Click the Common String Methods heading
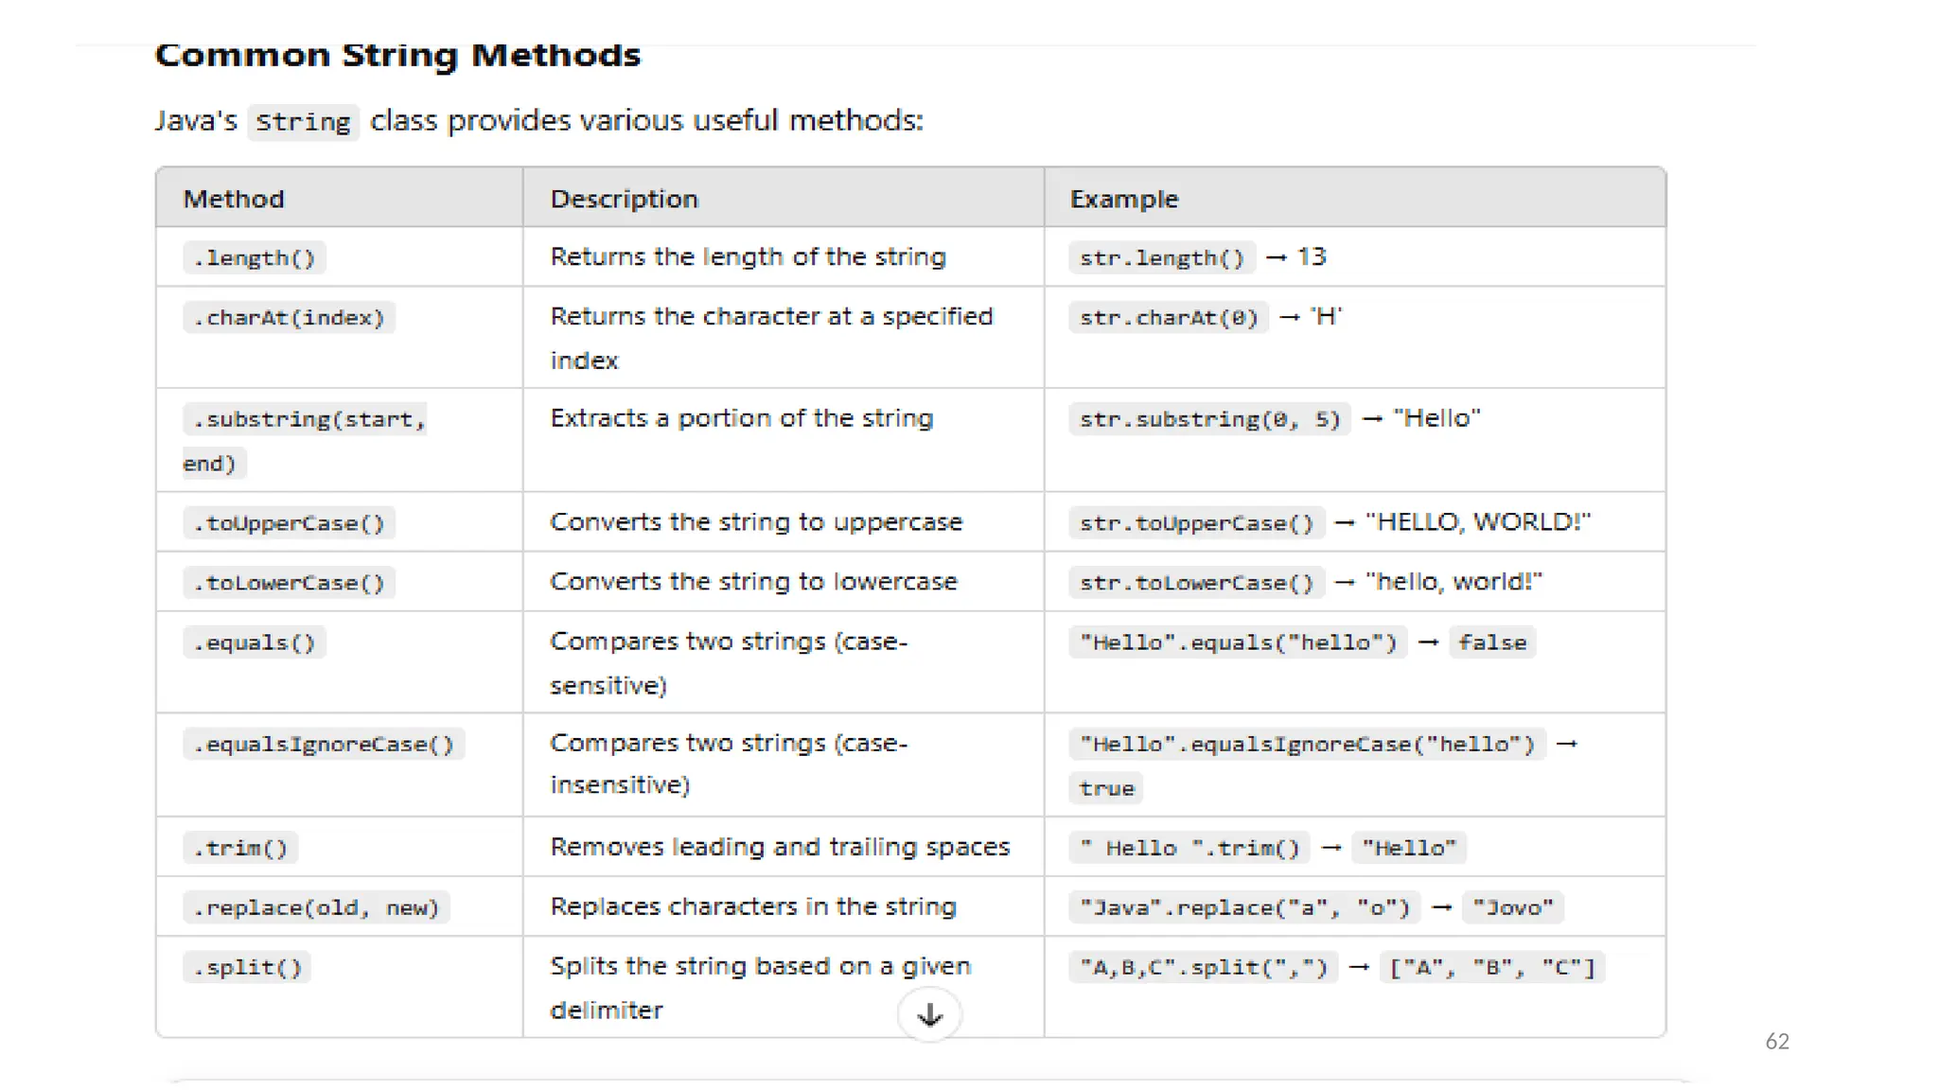This screenshot has width=1938, height=1090. point(397,55)
